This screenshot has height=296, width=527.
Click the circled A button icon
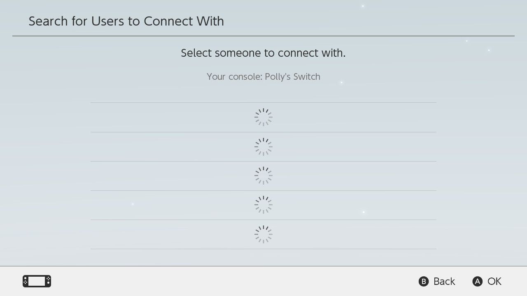477,281
